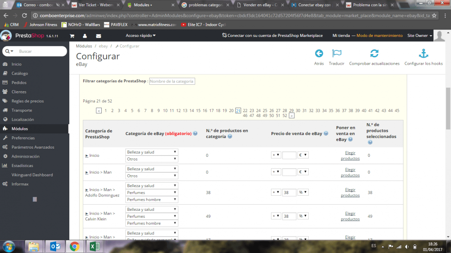The width and height of the screenshot is (451, 253).
Task: Open Outlook from the Windows taskbar
Action: tap(55, 246)
